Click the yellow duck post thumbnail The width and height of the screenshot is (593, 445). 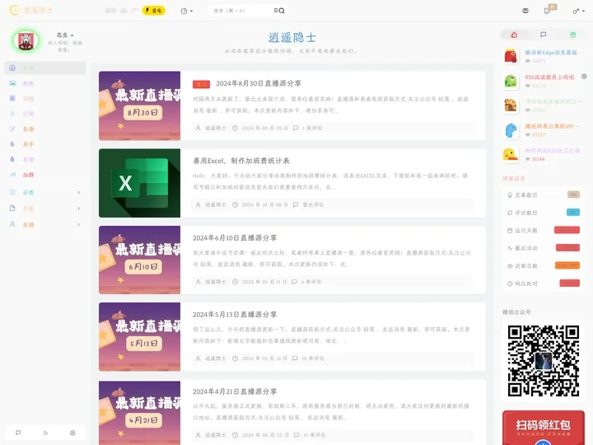[x=511, y=155]
